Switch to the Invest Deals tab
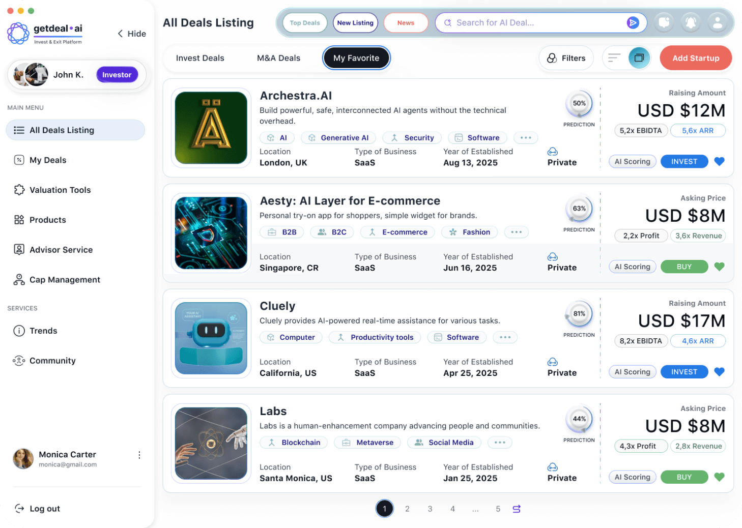742x528 pixels. [x=200, y=58]
